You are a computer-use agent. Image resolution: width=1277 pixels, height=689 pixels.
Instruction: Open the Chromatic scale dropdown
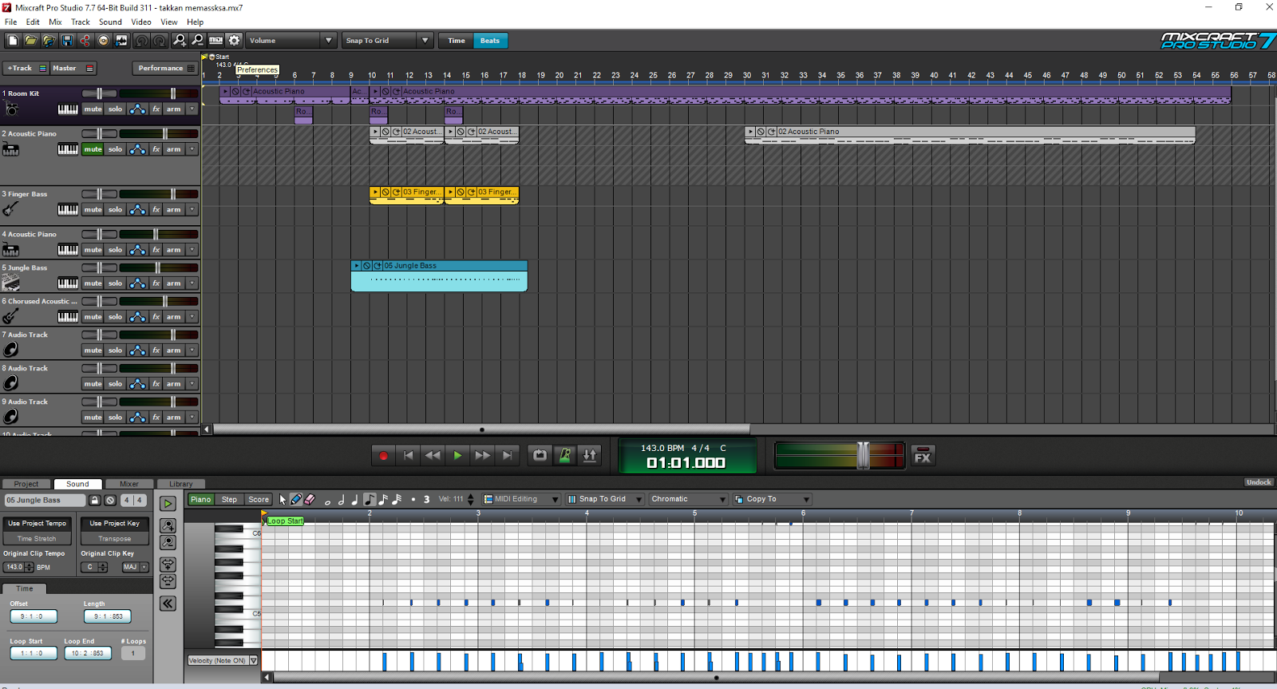[x=688, y=500]
